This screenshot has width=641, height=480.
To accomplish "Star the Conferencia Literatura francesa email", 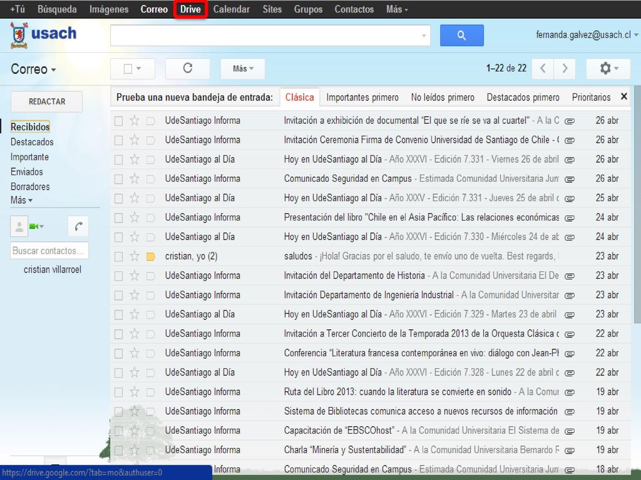I will [135, 353].
